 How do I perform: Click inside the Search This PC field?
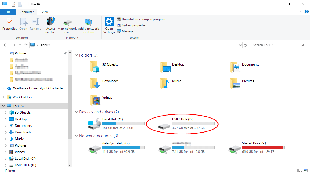click(276, 45)
